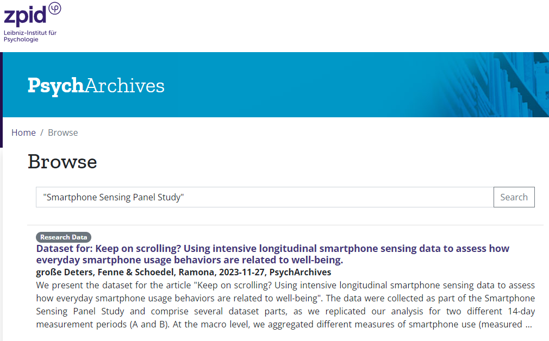Image resolution: width=549 pixels, height=341 pixels.
Task: Click the second line of the dataset title
Action: (x=189, y=260)
